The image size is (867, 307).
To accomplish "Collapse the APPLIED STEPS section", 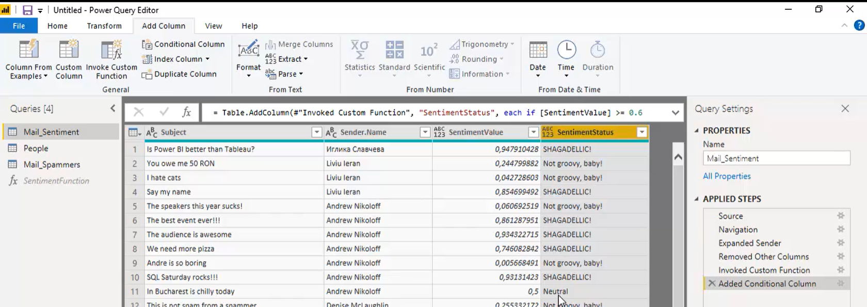I will (x=696, y=199).
